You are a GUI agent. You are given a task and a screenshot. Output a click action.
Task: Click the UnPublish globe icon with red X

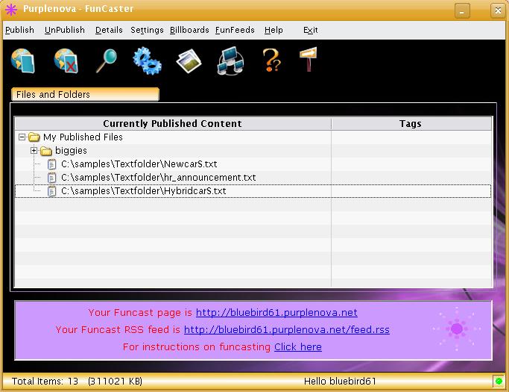[x=66, y=60]
